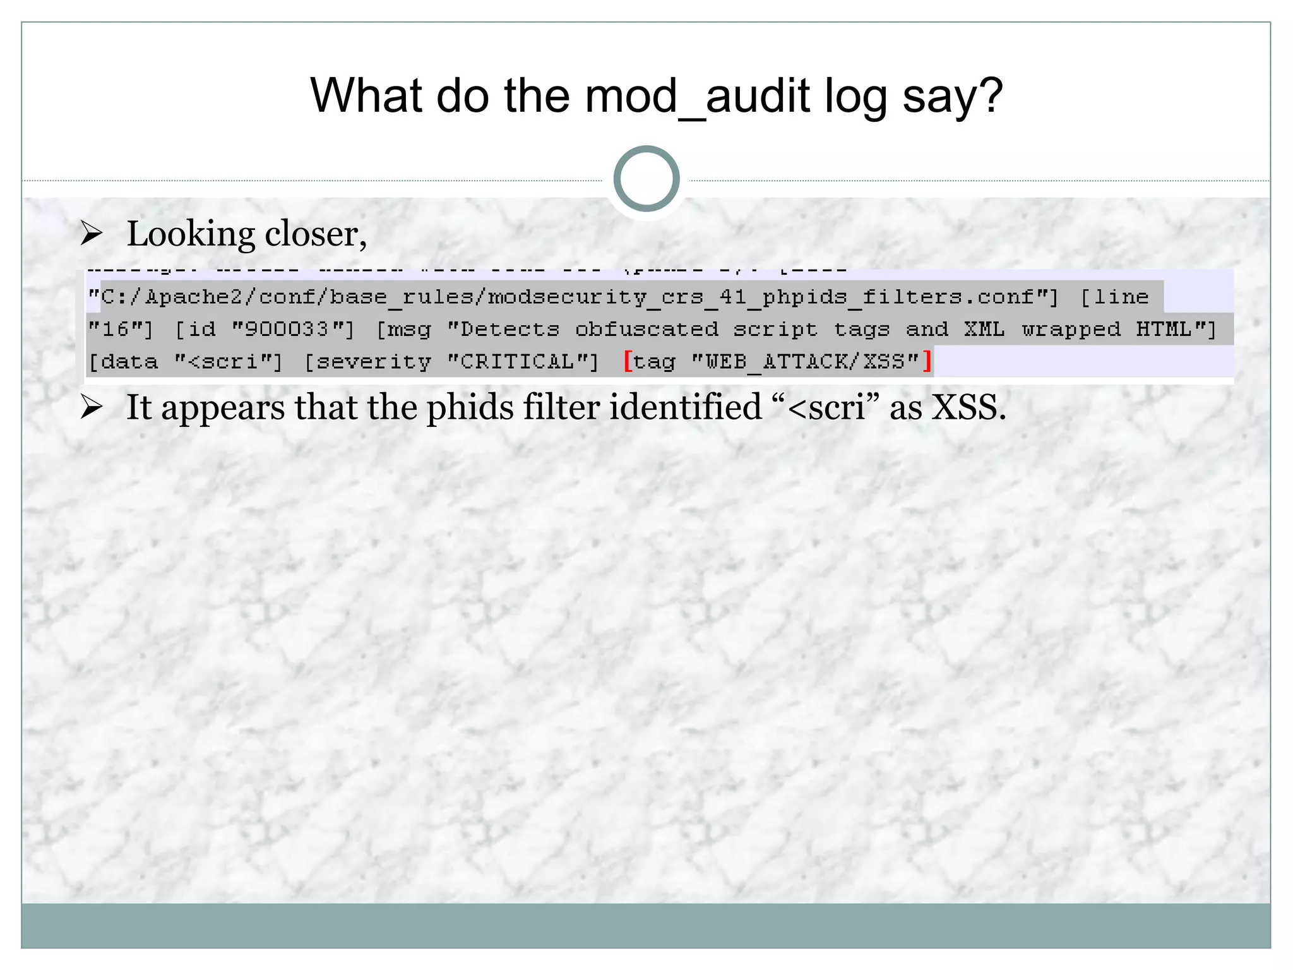Select the 'Looking closer,' bullet text
The width and height of the screenshot is (1293, 970).
pos(247,234)
